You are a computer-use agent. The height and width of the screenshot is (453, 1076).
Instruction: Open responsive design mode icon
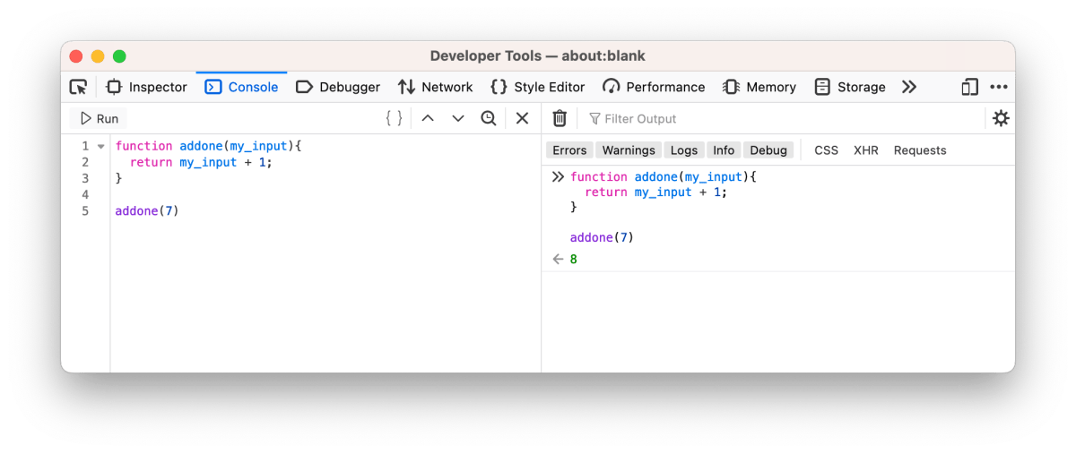969,87
